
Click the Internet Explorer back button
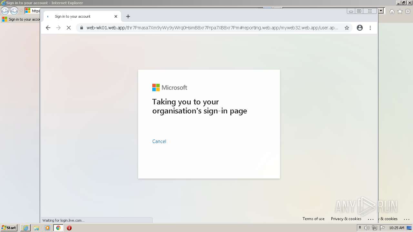5,11
